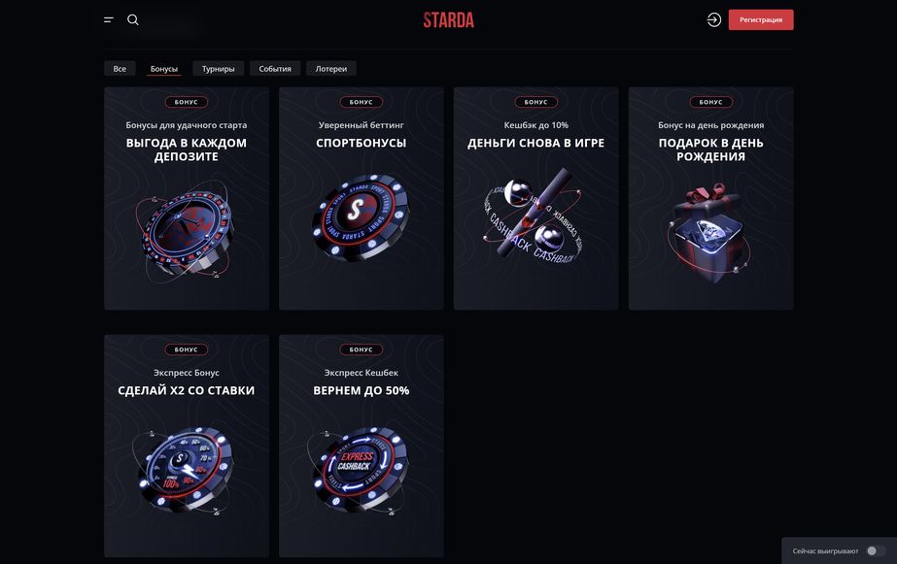Switch to the Турниры tab
897x564 pixels.
pos(218,69)
